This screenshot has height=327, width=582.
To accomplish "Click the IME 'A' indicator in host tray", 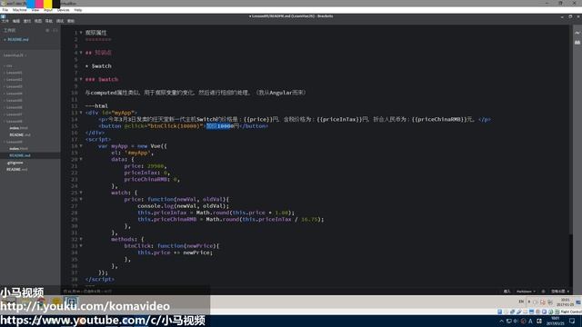I will point(530,321).
